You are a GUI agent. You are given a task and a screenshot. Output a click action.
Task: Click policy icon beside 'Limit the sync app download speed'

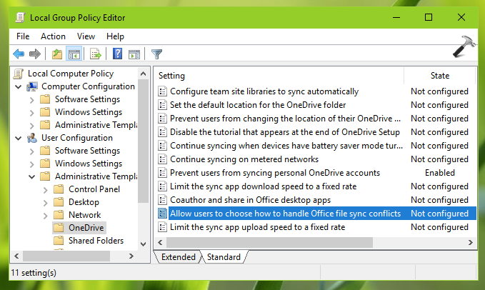(162, 186)
